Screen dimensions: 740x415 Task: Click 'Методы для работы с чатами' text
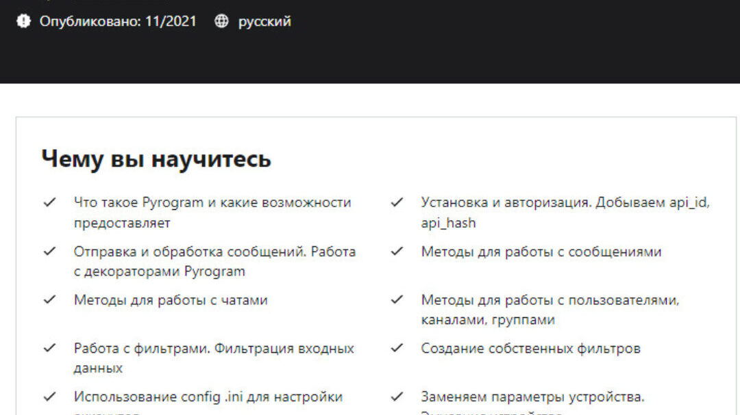(171, 299)
